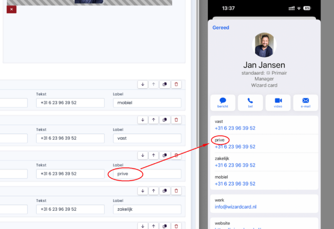Delete the zakelijk phone row
The height and width of the screenshot is (229, 334).
pyautogui.click(x=176, y=191)
